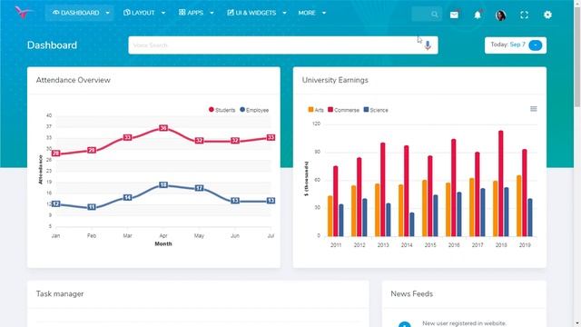Click the 'Sep 7' date text
This screenshot has width=581, height=327.
coord(517,45)
